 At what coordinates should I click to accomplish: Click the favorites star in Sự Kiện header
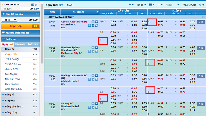tap(97, 12)
